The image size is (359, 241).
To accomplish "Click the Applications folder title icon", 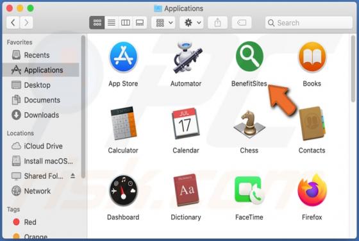I will pyautogui.click(x=158, y=8).
